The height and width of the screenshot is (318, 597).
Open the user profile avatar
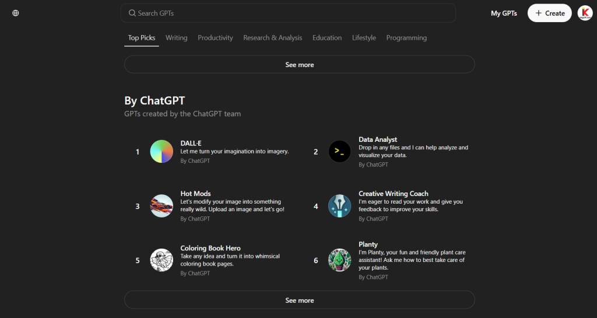pos(585,13)
